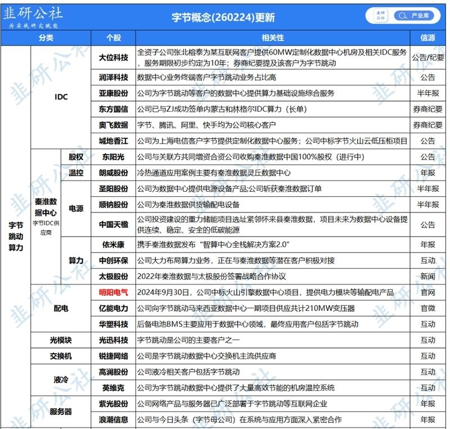Select the 秦淮数据中心 category cell
The height and width of the screenshot is (429, 450).
click(x=46, y=216)
